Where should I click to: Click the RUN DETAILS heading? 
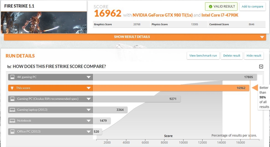pyautogui.click(x=20, y=56)
